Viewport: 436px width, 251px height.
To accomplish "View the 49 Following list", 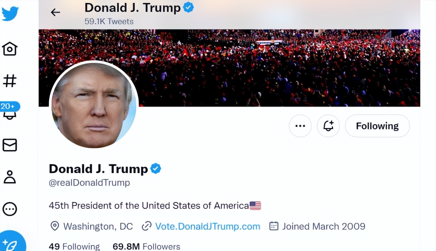I will (74, 247).
